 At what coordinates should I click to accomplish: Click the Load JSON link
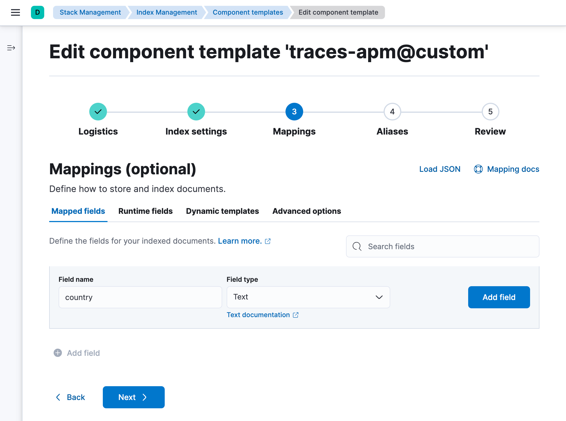(x=439, y=169)
